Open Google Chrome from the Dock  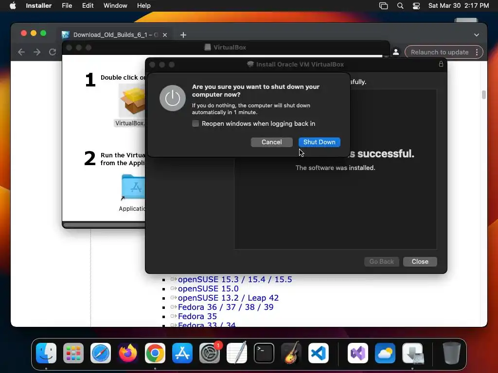pos(155,353)
